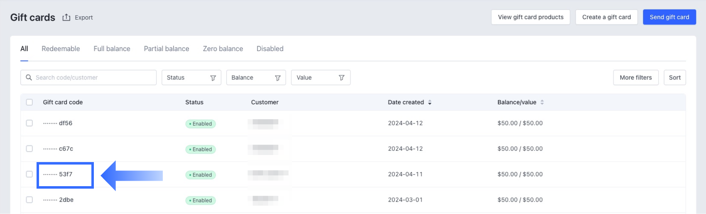Open the Value filter dropdown
Image resolution: width=706 pixels, height=214 pixels.
[x=321, y=78]
